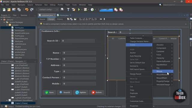Screen dimensions: 192x108
Task: Switch to the Home.java editor tab
Action: click(64, 15)
